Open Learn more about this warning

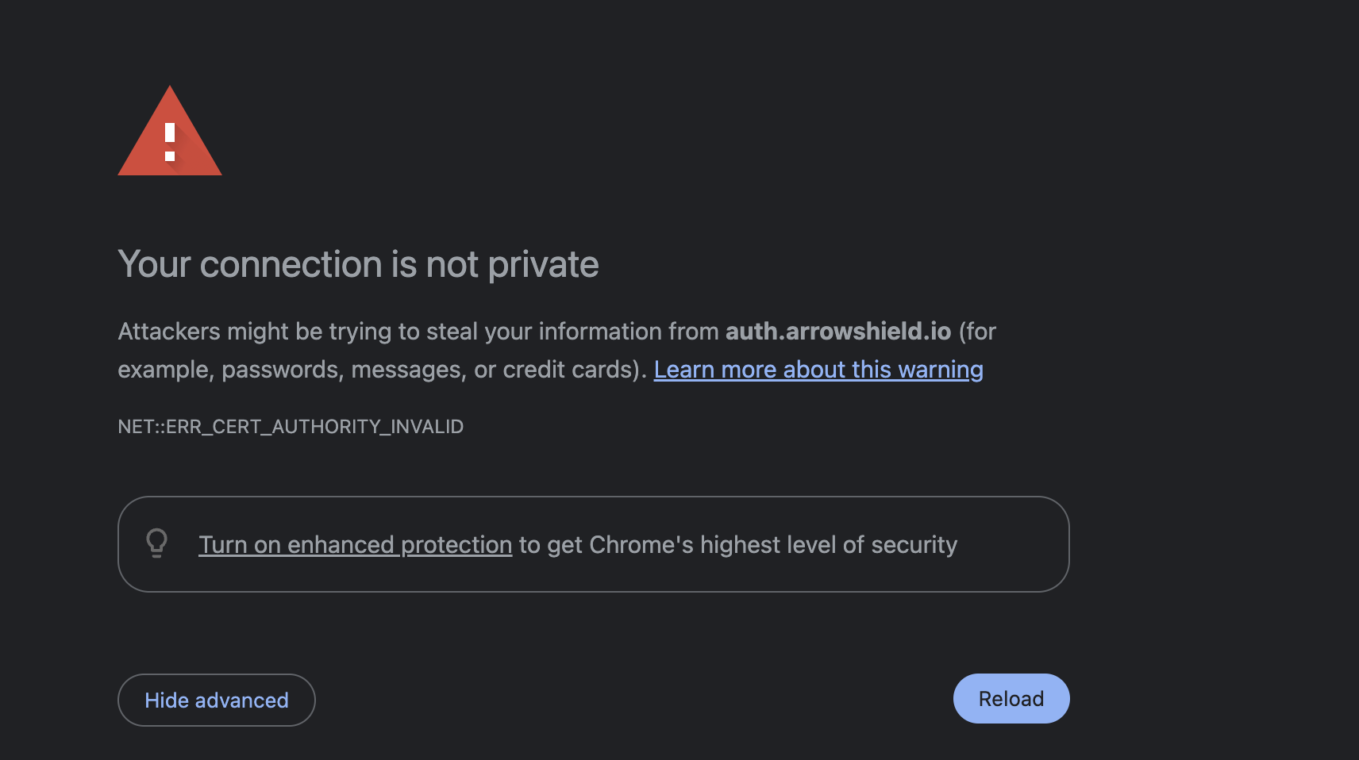point(818,370)
